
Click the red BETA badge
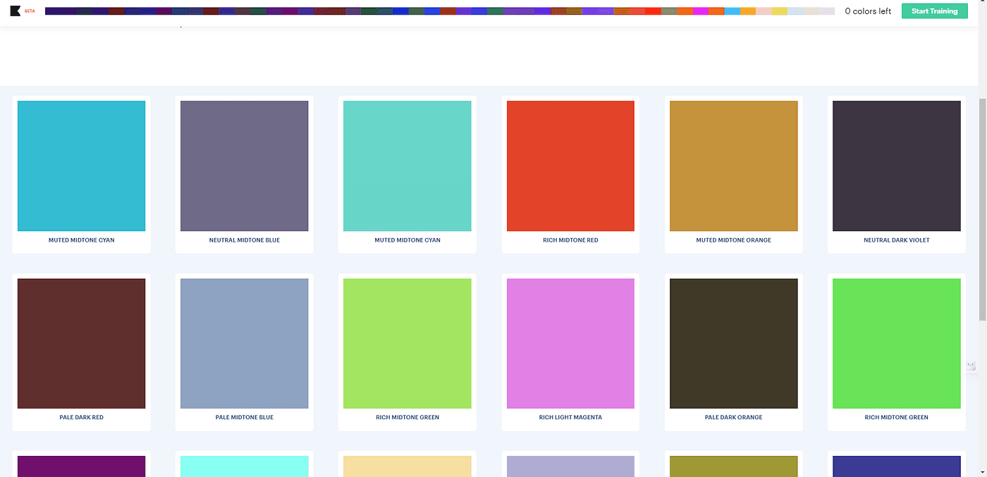coord(29,10)
